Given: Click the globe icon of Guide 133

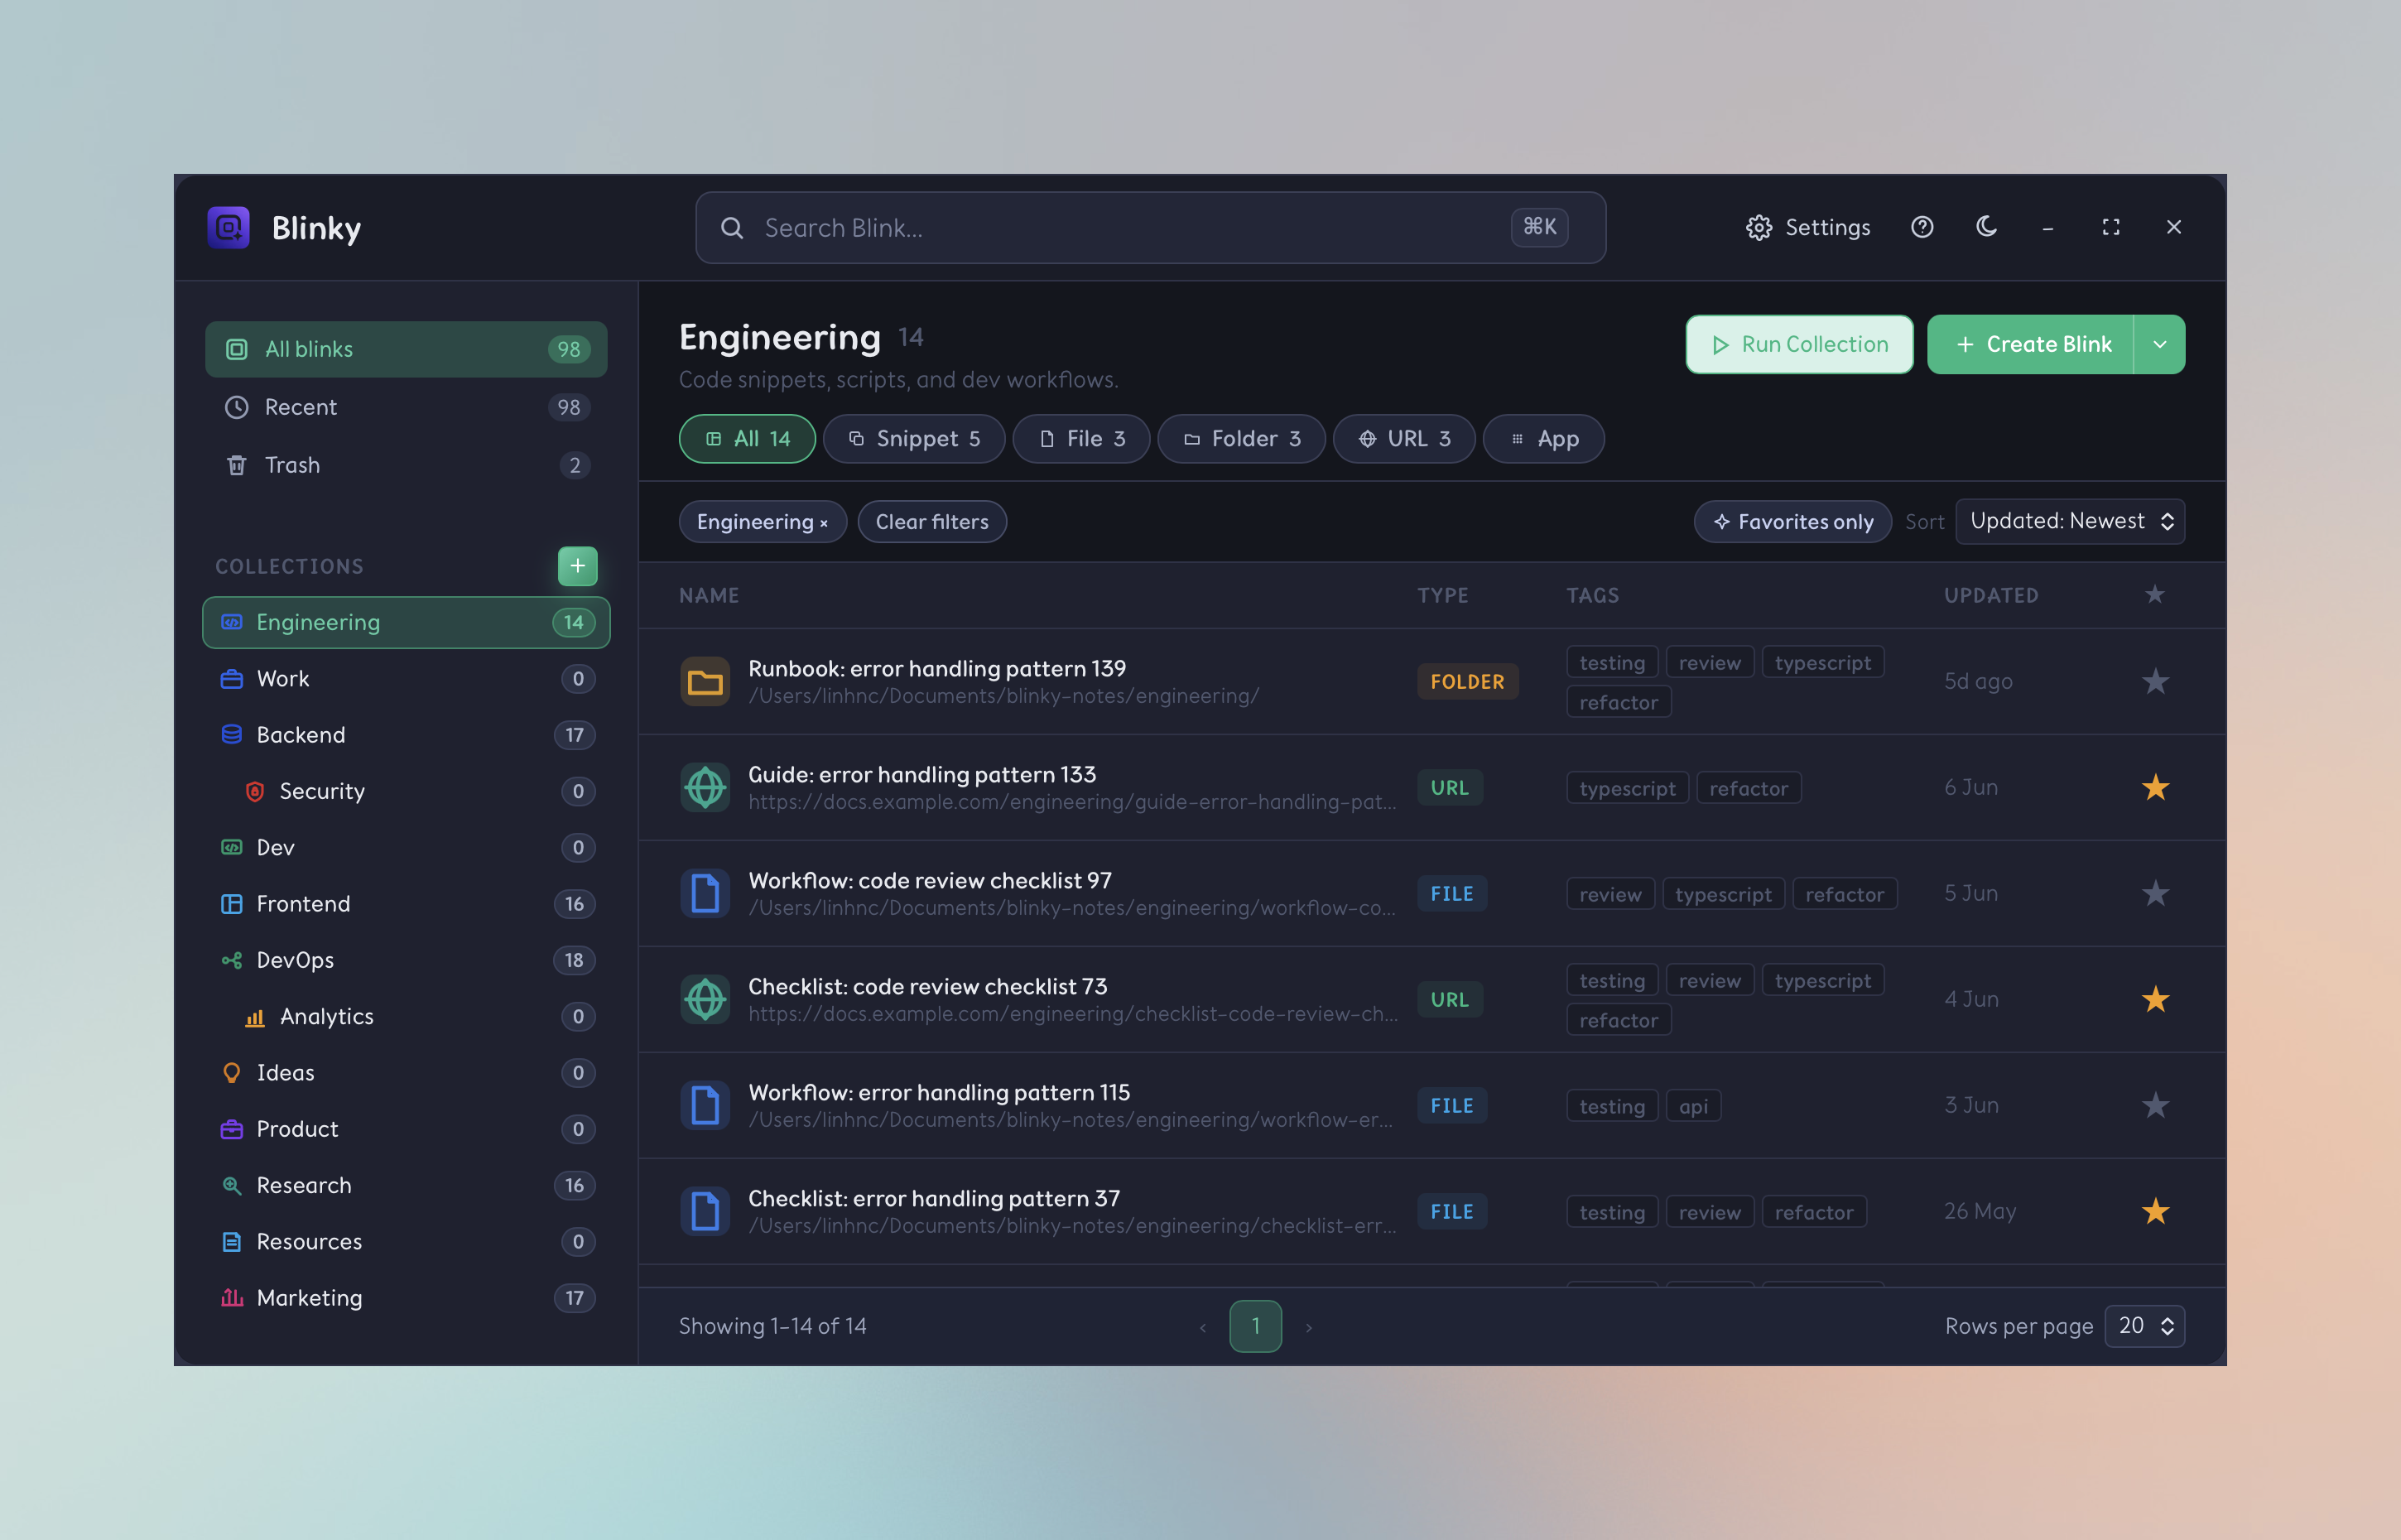Looking at the screenshot, I should tap(705, 788).
